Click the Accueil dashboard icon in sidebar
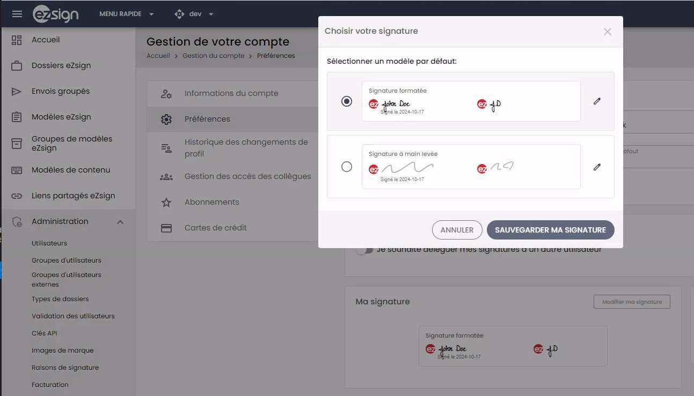This screenshot has width=694, height=396. pyautogui.click(x=17, y=40)
